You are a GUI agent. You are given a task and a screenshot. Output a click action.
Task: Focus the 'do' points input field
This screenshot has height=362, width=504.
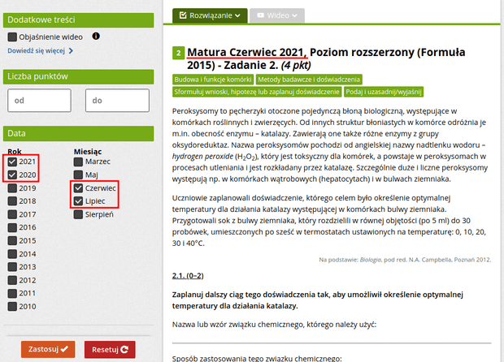point(117,101)
